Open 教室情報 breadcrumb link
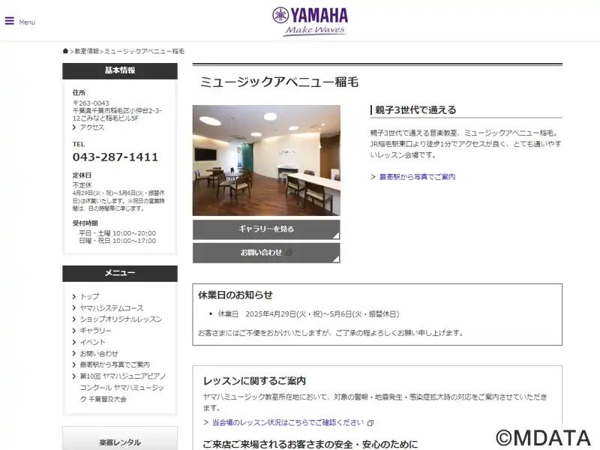The image size is (600, 450). coord(87,51)
